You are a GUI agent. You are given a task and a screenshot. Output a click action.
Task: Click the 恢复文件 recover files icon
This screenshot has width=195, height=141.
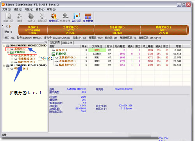pos(65,18)
